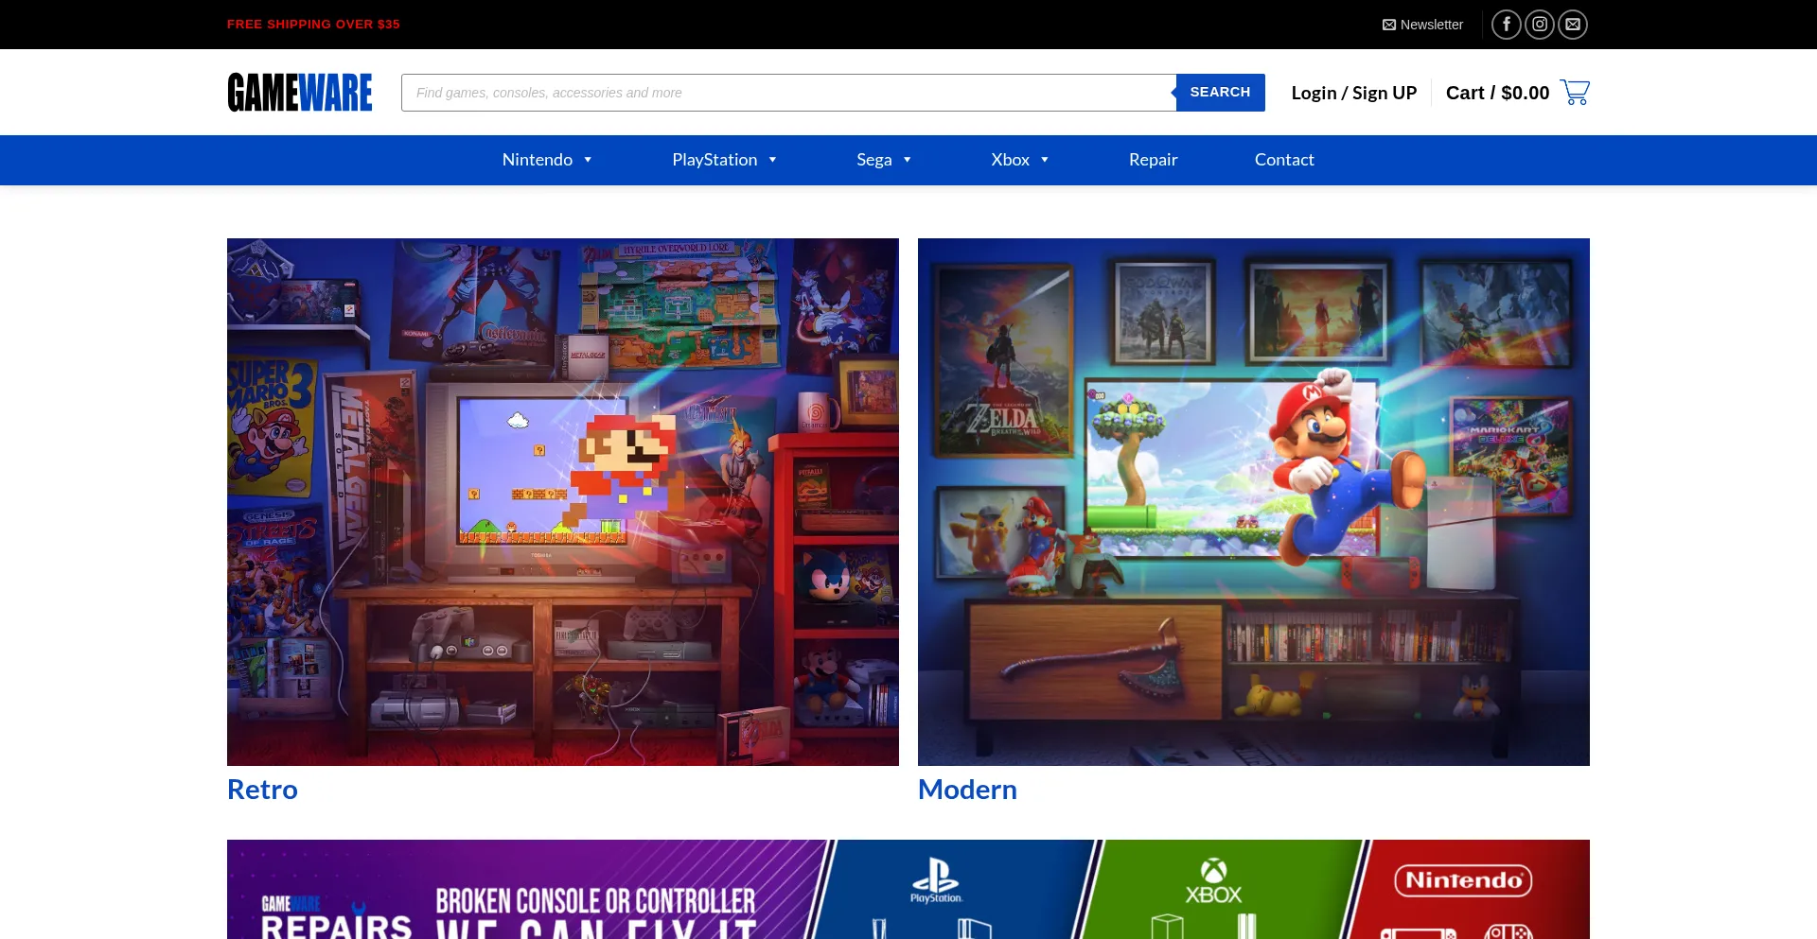Click the email envelope circle icon
The width and height of the screenshot is (1817, 939).
(x=1573, y=25)
